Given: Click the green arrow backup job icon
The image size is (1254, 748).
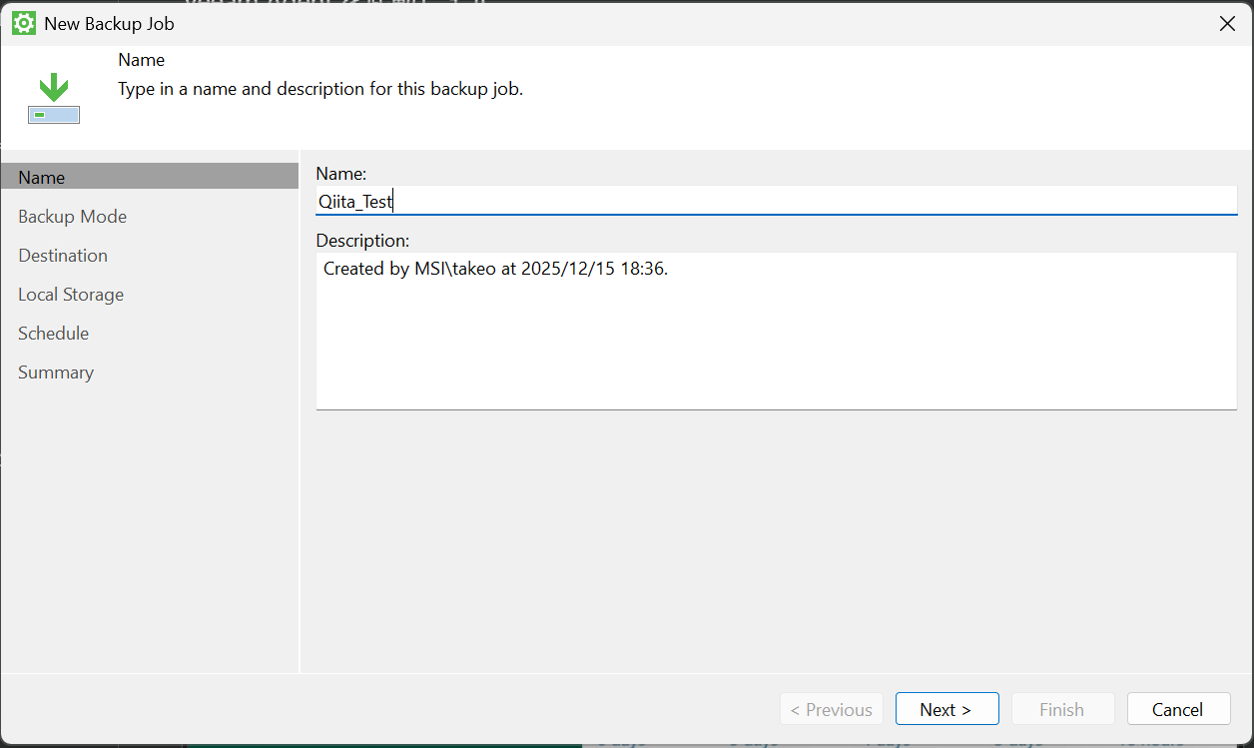Looking at the screenshot, I should point(54,98).
